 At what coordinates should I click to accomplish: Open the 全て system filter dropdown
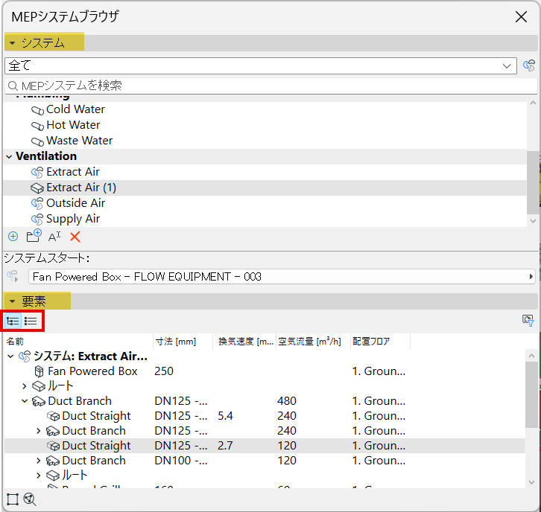pyautogui.click(x=261, y=65)
